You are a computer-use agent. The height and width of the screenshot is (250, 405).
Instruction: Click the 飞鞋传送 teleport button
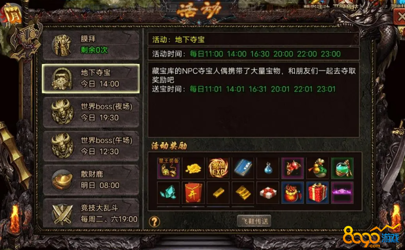(x=254, y=221)
